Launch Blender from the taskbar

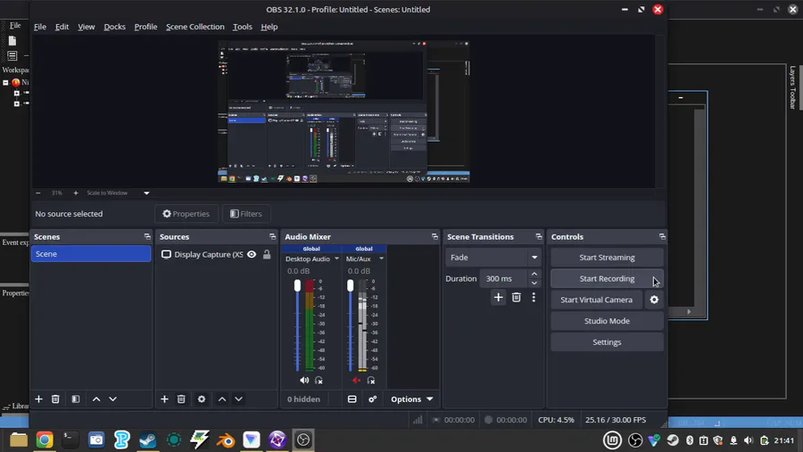(x=226, y=440)
